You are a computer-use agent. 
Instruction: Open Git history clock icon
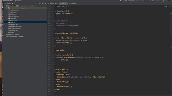(x=163, y=1)
